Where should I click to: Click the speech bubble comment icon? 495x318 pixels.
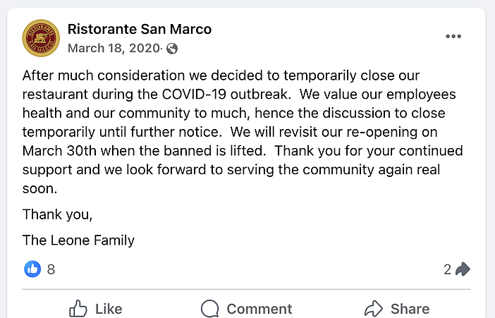209,309
